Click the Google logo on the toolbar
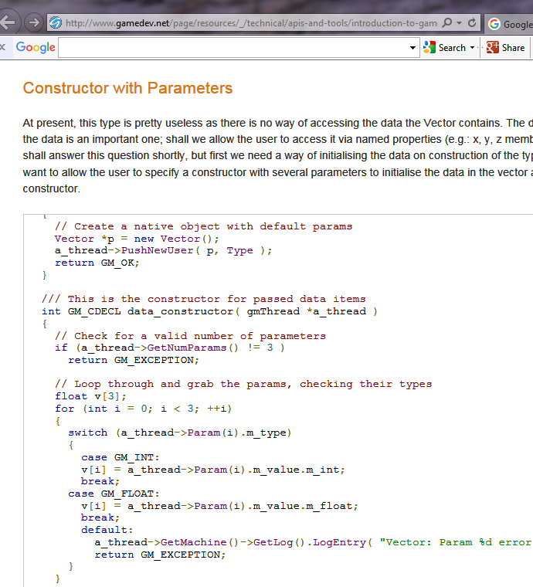The height and width of the screenshot is (587, 533). tap(36, 48)
